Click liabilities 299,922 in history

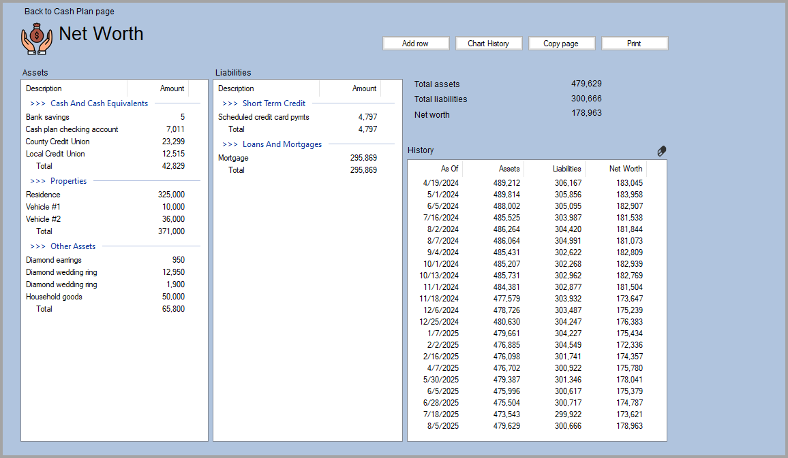(x=568, y=414)
